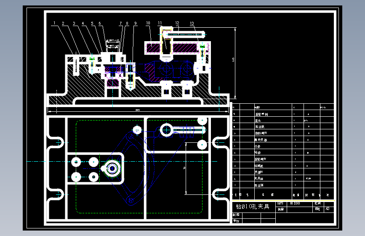Click the 245 overall length dimension
This screenshot has height=236, width=365.
(138, 110)
